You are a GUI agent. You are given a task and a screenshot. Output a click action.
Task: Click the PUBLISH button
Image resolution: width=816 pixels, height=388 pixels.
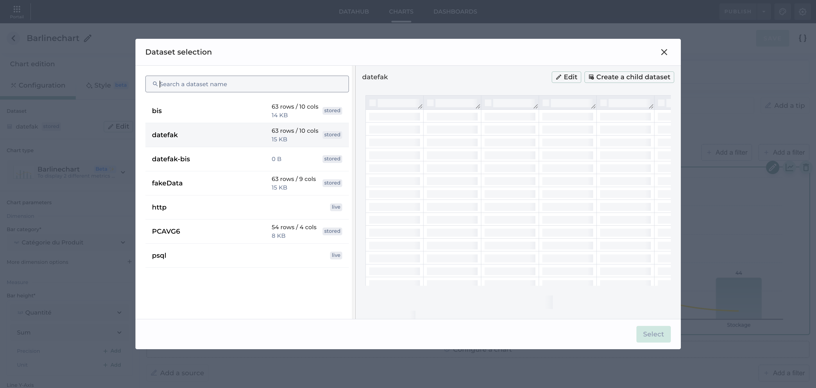tap(738, 12)
